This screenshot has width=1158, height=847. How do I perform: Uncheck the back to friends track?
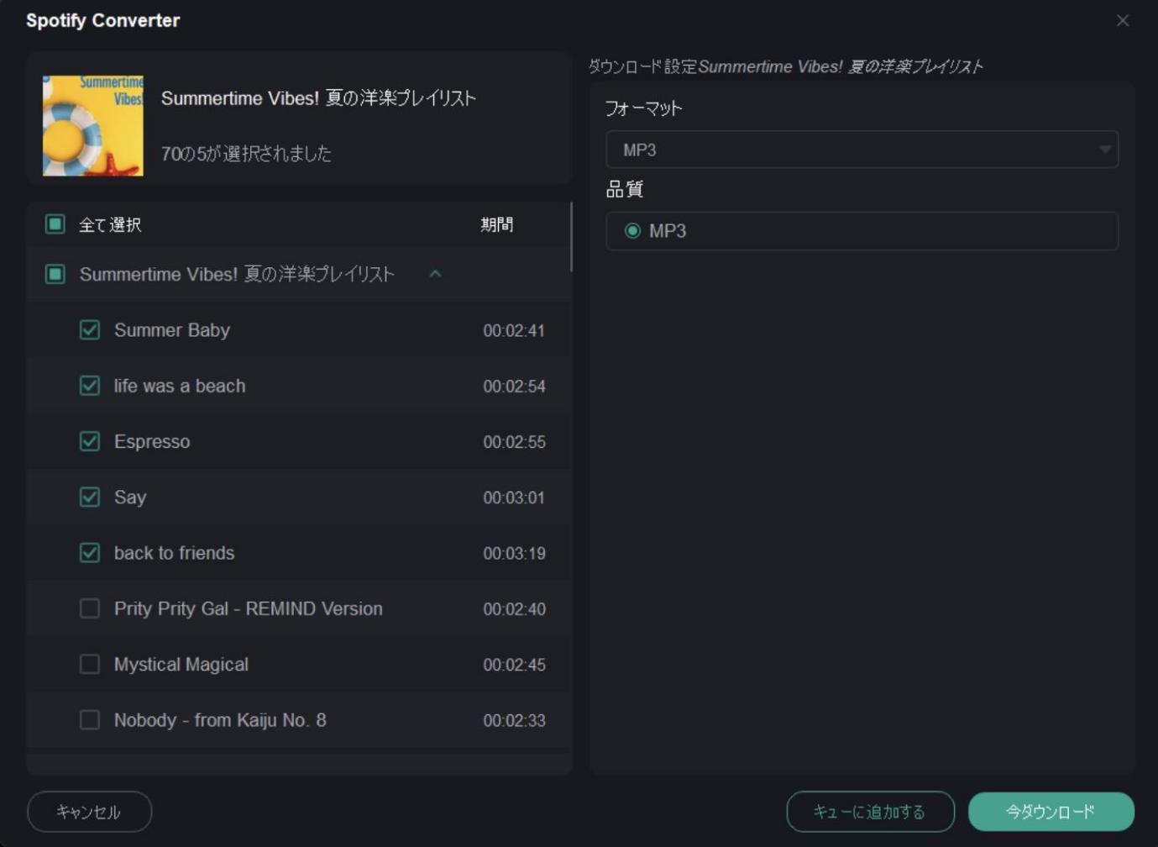tap(90, 553)
